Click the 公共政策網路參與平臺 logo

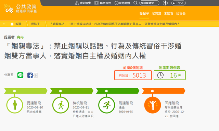click(21, 9)
